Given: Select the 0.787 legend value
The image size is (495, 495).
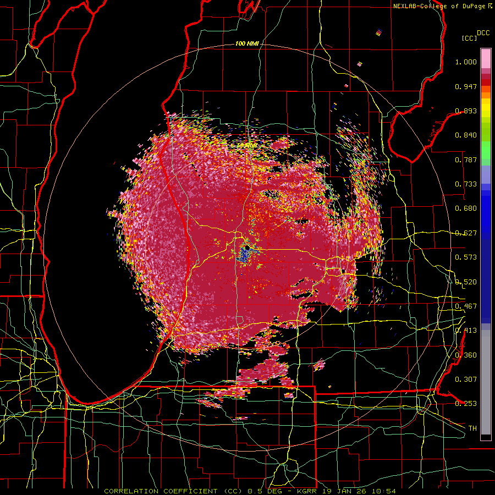Looking at the screenshot, I should coord(466,159).
